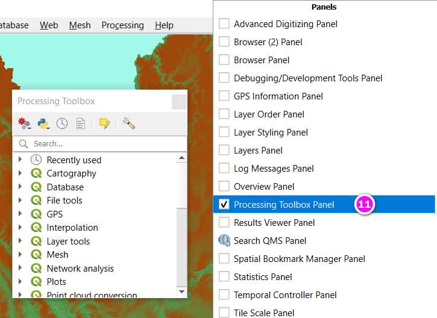The image size is (437, 318).
Task: Enable the Layers Panel checkbox
Action: coord(224,151)
